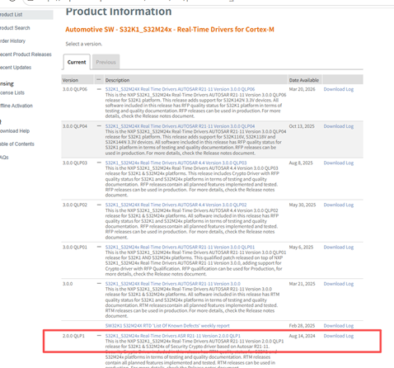Select the 3.0.0 QLP06 version cell
This screenshot has width=394, height=368.
pos(75,89)
